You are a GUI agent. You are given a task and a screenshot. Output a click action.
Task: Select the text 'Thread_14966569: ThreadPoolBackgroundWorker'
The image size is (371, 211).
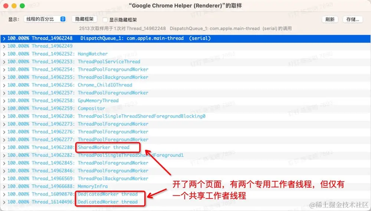[x=90, y=179]
